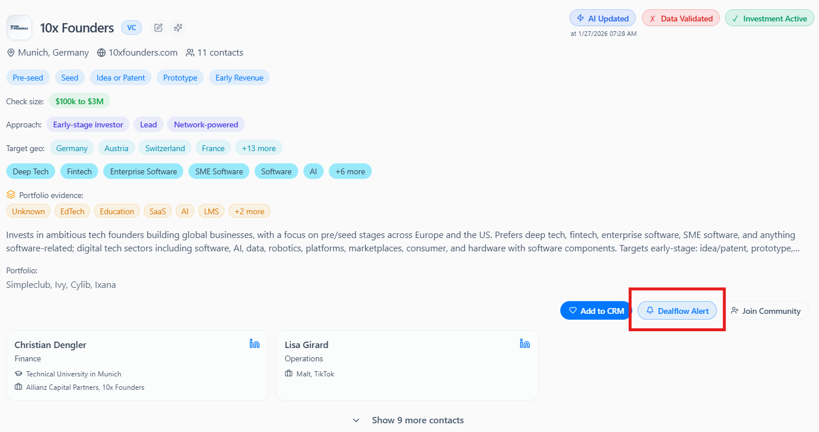Click the edit pencil icon beside VC
This screenshot has height=432, width=819.
(158, 27)
